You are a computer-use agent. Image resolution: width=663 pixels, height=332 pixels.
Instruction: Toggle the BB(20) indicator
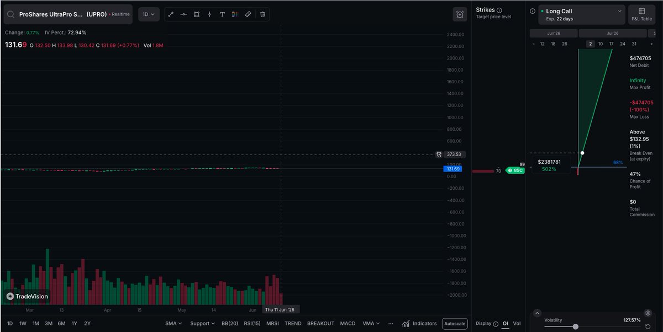[x=230, y=324]
